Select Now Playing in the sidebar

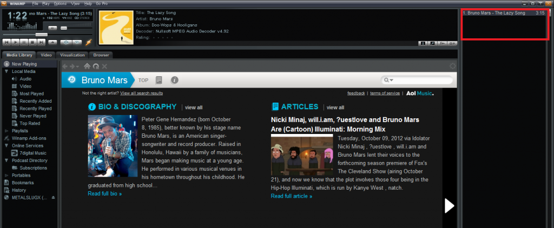point(30,64)
